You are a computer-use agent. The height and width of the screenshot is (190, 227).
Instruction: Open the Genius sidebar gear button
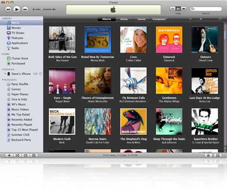click(208, 155)
